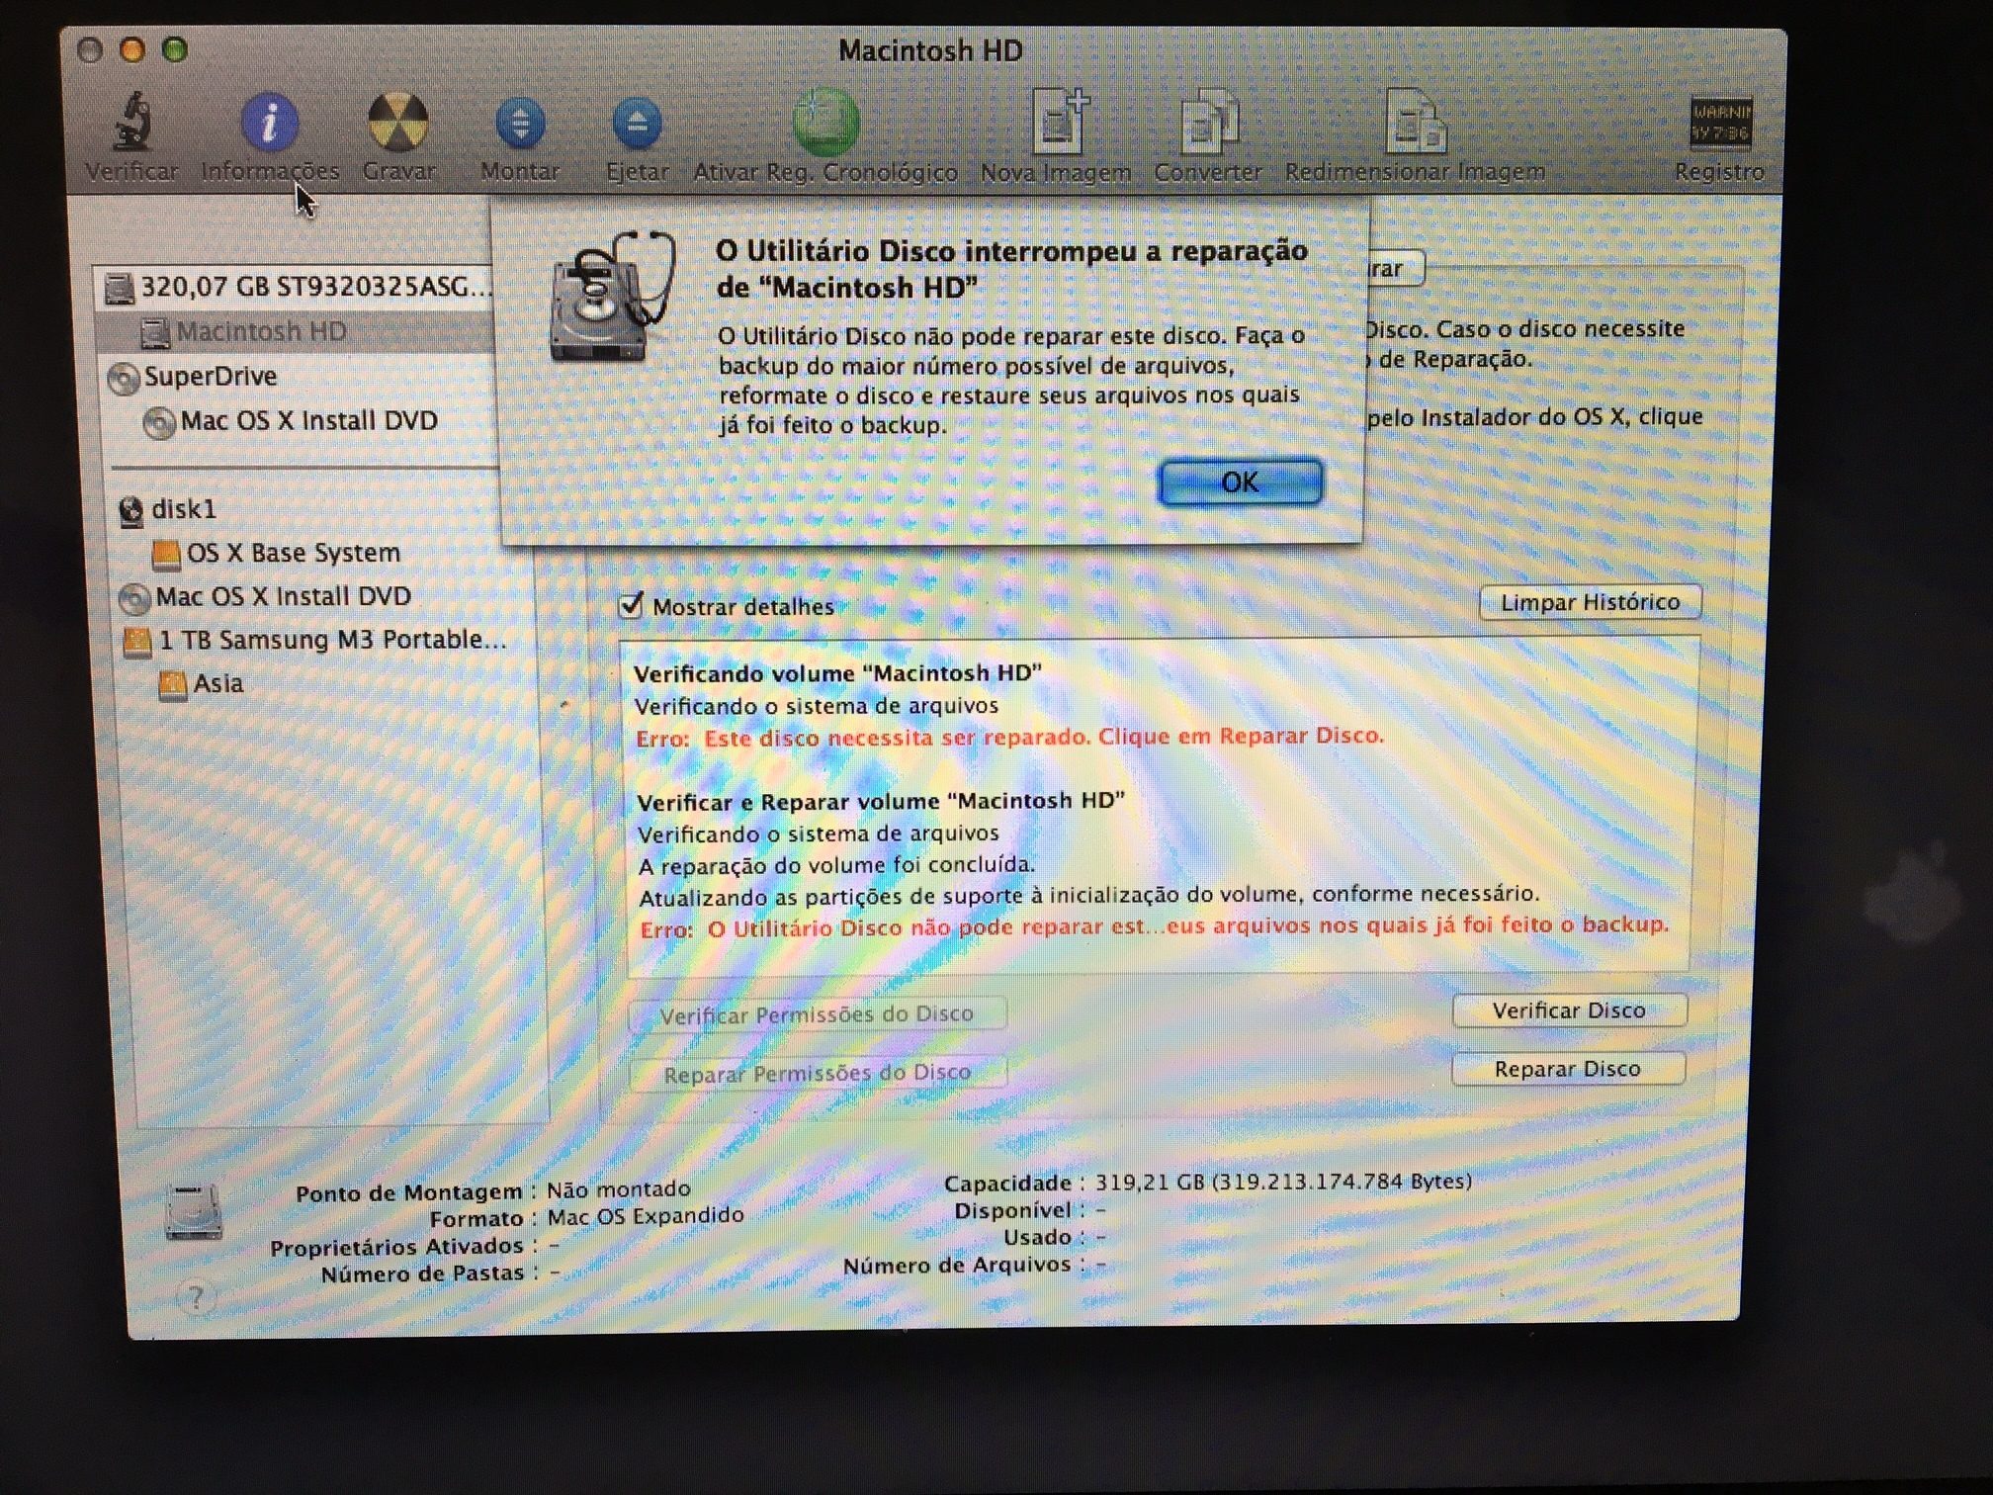Click the Verificar Disco button
The height and width of the screenshot is (1495, 1993).
click(1569, 1011)
